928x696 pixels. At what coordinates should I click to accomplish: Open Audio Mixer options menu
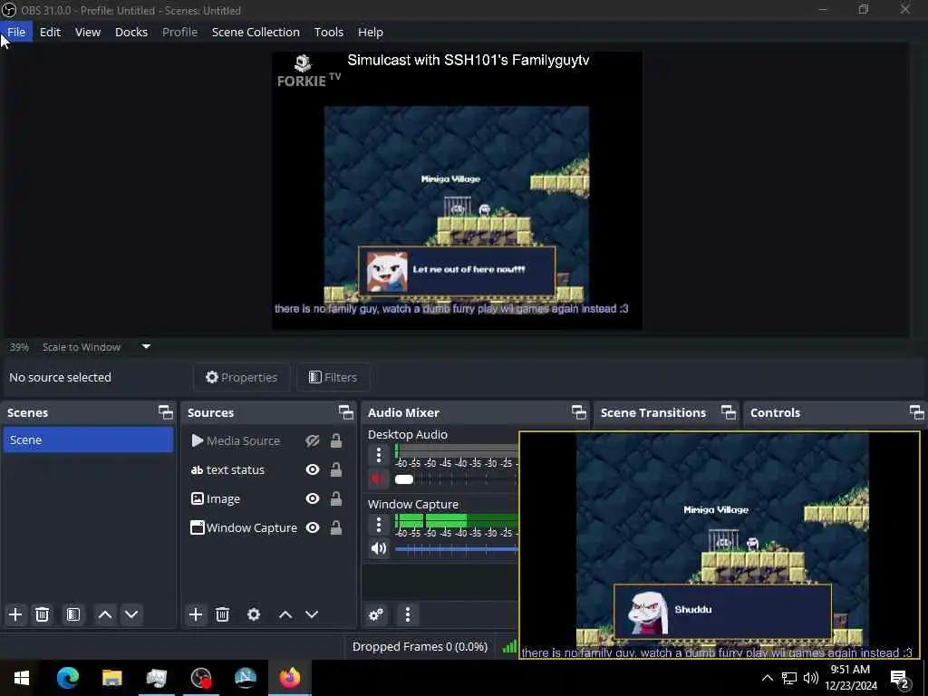[x=408, y=614]
